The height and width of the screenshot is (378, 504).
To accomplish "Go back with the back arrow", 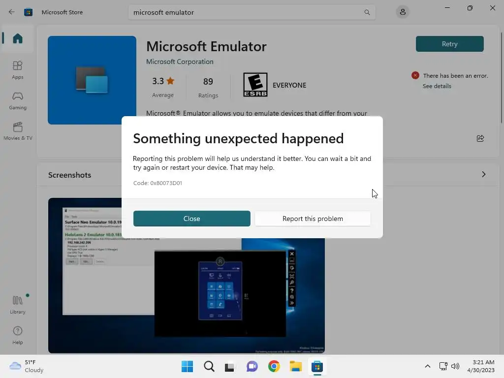I will [12, 12].
